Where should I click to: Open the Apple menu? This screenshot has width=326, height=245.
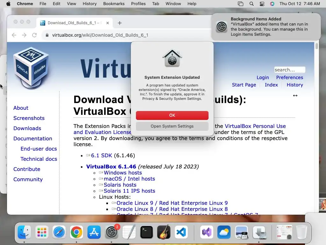pyautogui.click(x=8, y=4)
